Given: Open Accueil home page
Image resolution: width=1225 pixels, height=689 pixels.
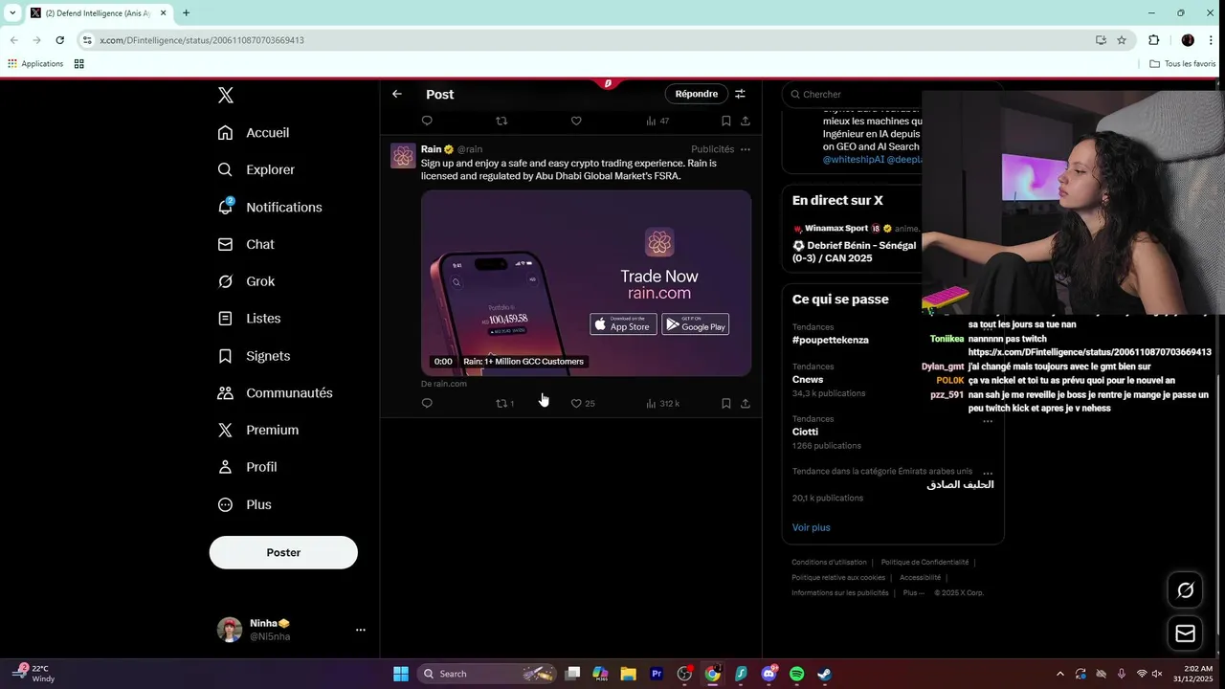Looking at the screenshot, I should coord(254,133).
